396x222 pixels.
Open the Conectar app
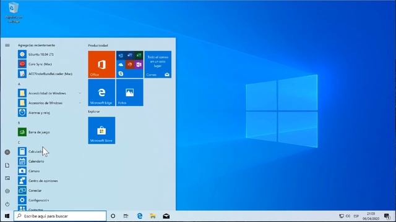pos(49,191)
